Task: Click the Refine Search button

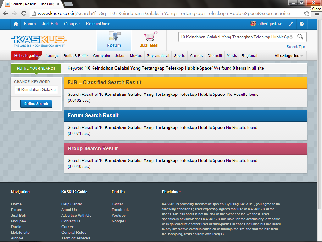Action: pyautogui.click(x=36, y=104)
